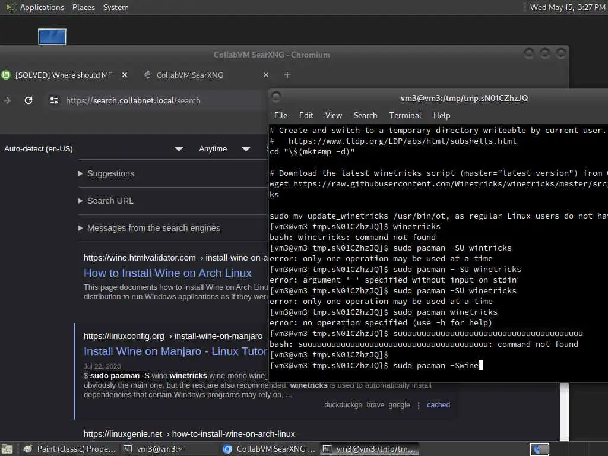This screenshot has width=608, height=456.
Task: Open the terminal Help menu
Action: click(442, 115)
